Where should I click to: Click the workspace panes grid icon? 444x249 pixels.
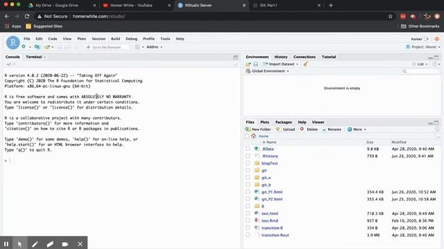click(x=137, y=47)
